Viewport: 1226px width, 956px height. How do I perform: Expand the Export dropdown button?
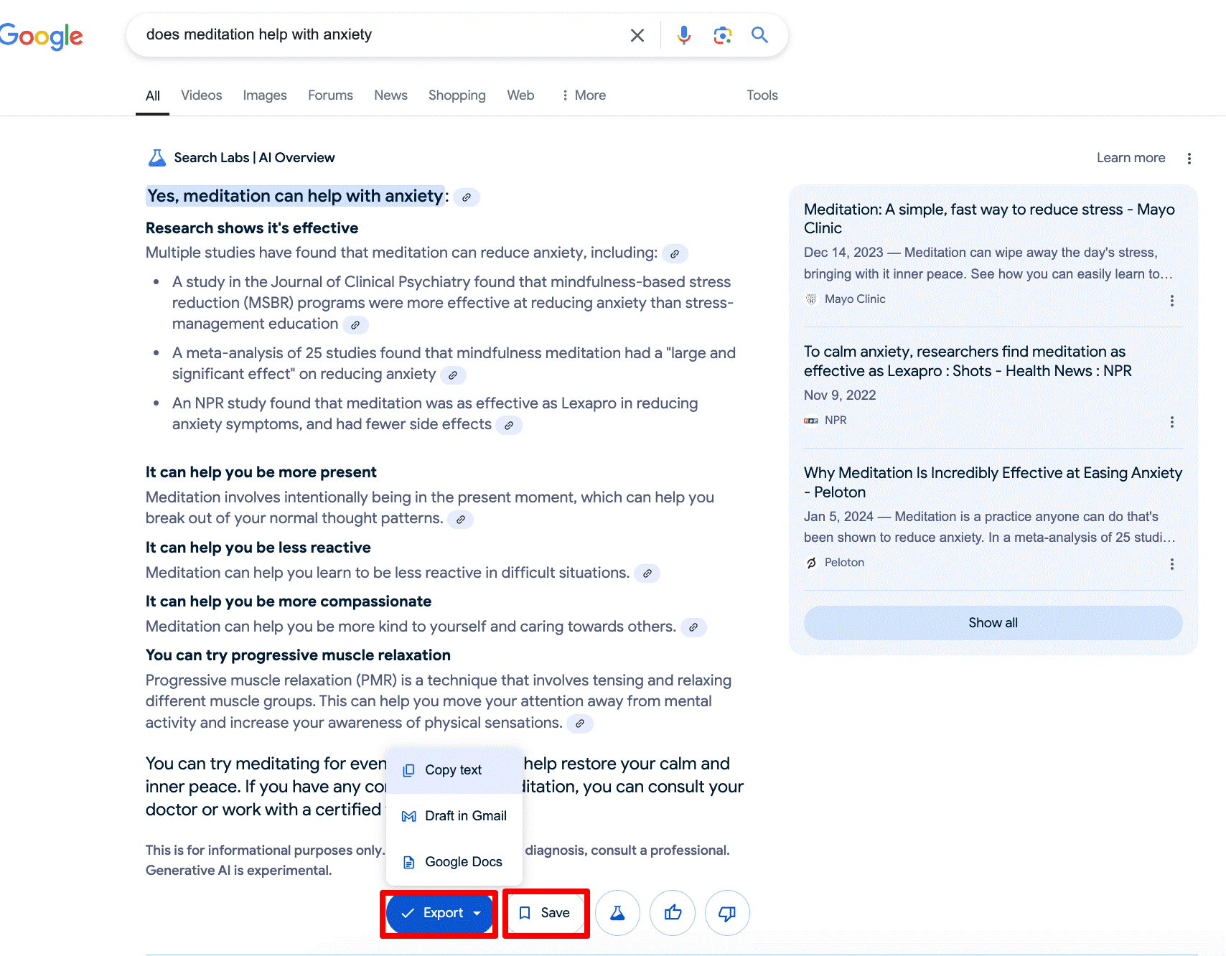(439, 913)
